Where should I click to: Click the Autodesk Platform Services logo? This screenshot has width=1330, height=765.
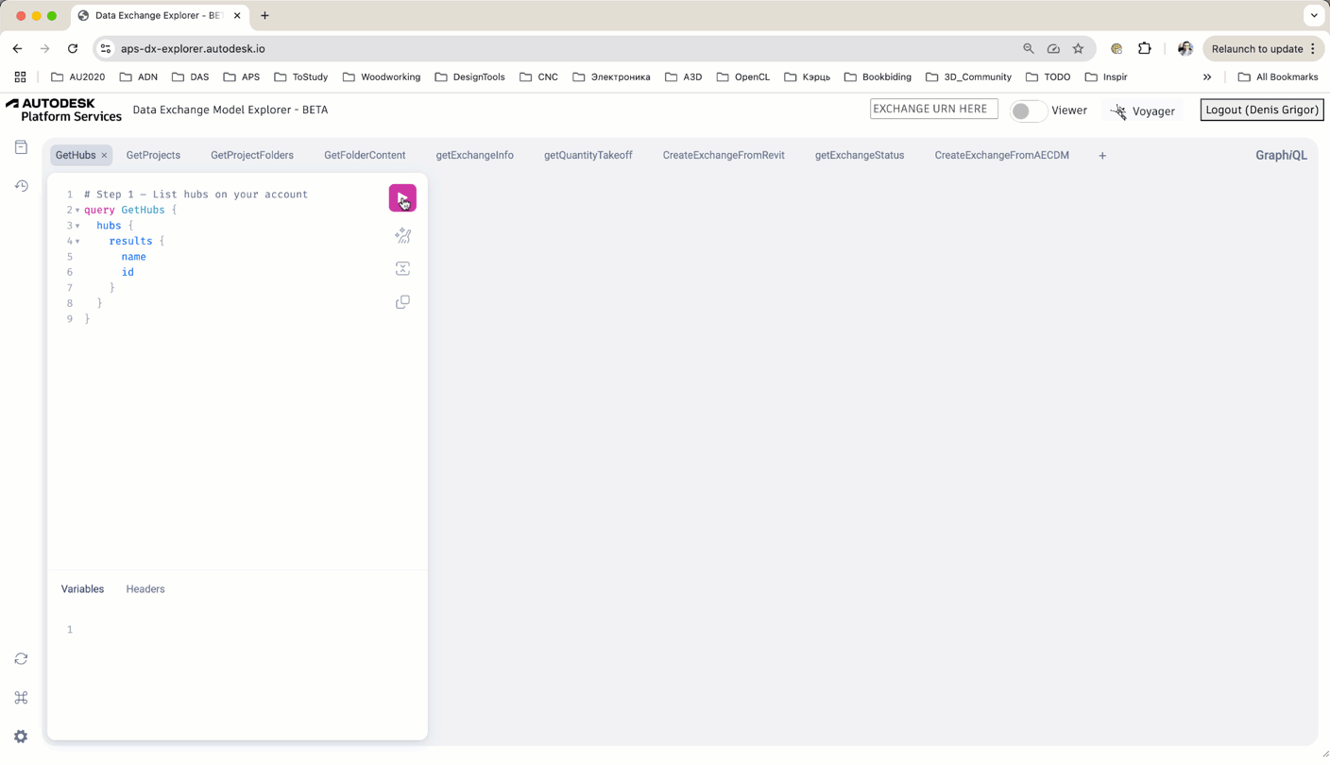point(63,110)
